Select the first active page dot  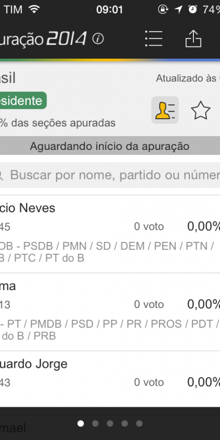point(80,424)
